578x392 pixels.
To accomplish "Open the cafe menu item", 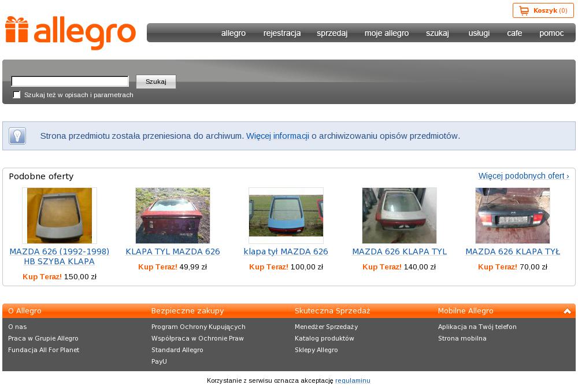I will point(514,33).
